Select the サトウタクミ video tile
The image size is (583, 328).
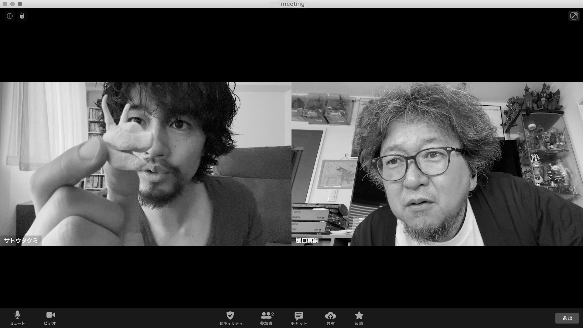[x=146, y=164]
